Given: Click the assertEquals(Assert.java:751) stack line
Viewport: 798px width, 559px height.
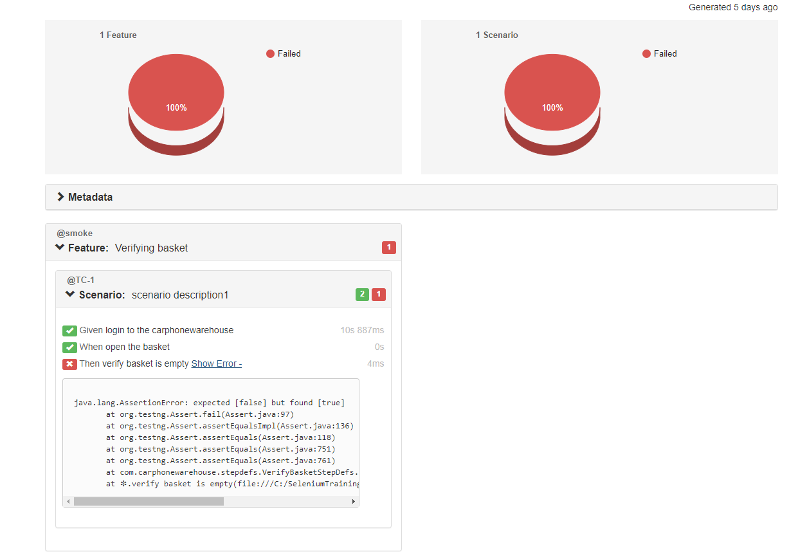Looking at the screenshot, I should coord(221,449).
